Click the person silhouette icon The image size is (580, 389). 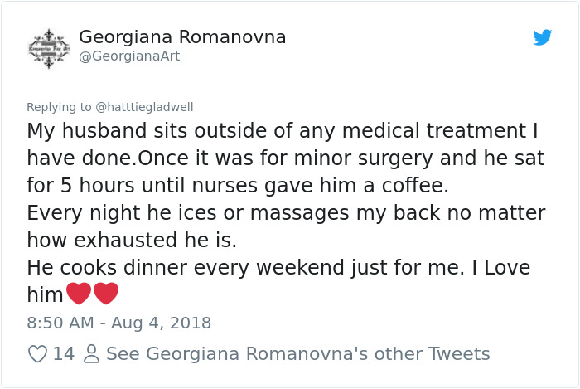point(92,354)
